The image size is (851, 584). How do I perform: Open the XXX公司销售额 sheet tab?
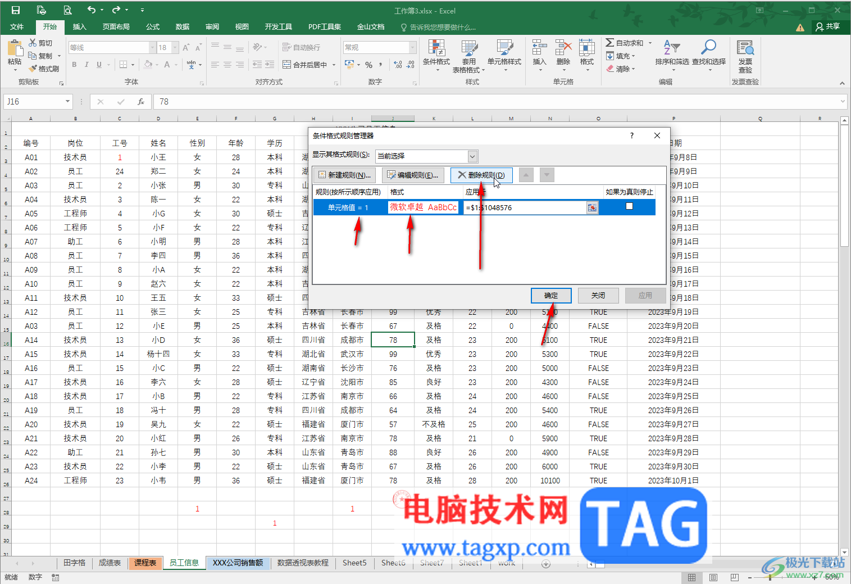point(238,563)
